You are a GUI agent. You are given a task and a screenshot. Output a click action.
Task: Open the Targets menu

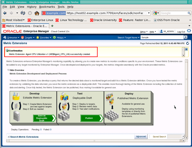(28, 38)
